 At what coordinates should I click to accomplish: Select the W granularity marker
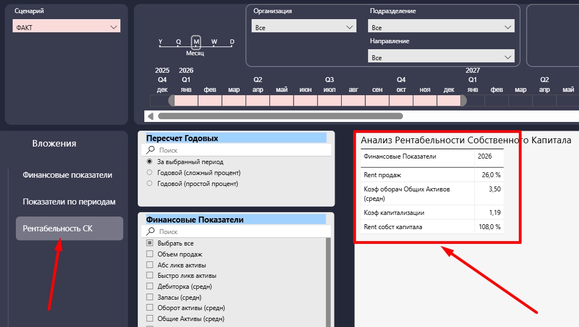(214, 42)
